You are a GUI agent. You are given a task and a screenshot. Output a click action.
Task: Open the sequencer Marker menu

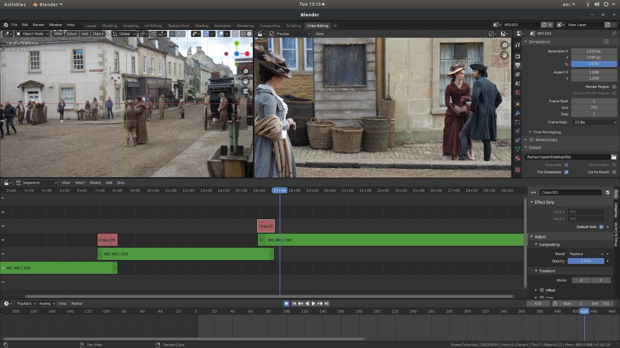tap(95, 183)
